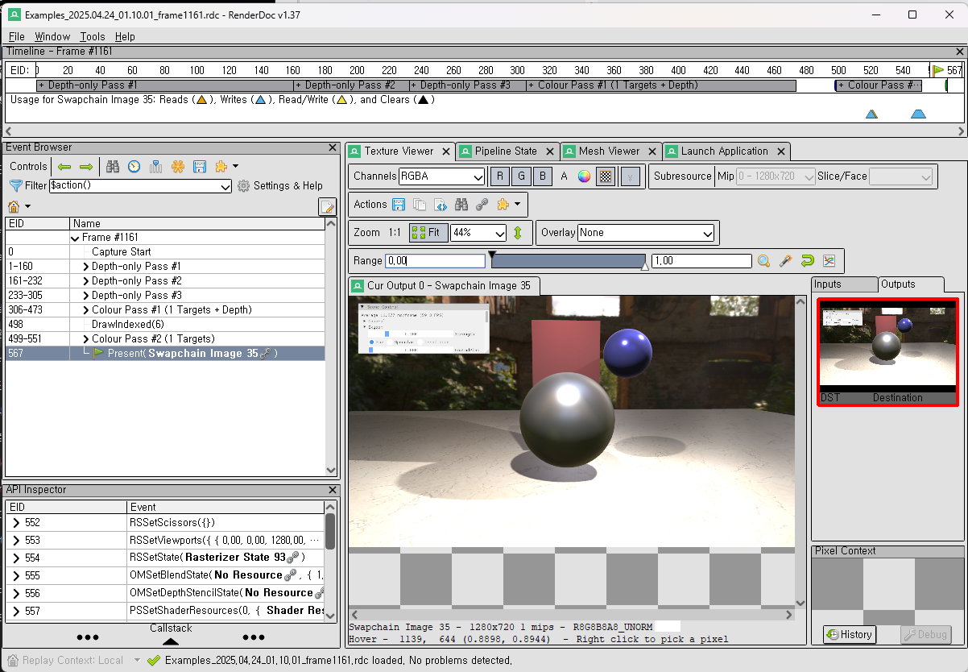
Task: Export the event list with the Event Browser save icon
Action: click(x=199, y=167)
